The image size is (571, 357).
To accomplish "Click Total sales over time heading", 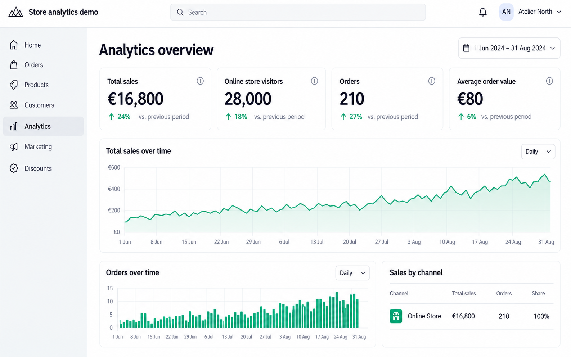I will click(x=138, y=151).
